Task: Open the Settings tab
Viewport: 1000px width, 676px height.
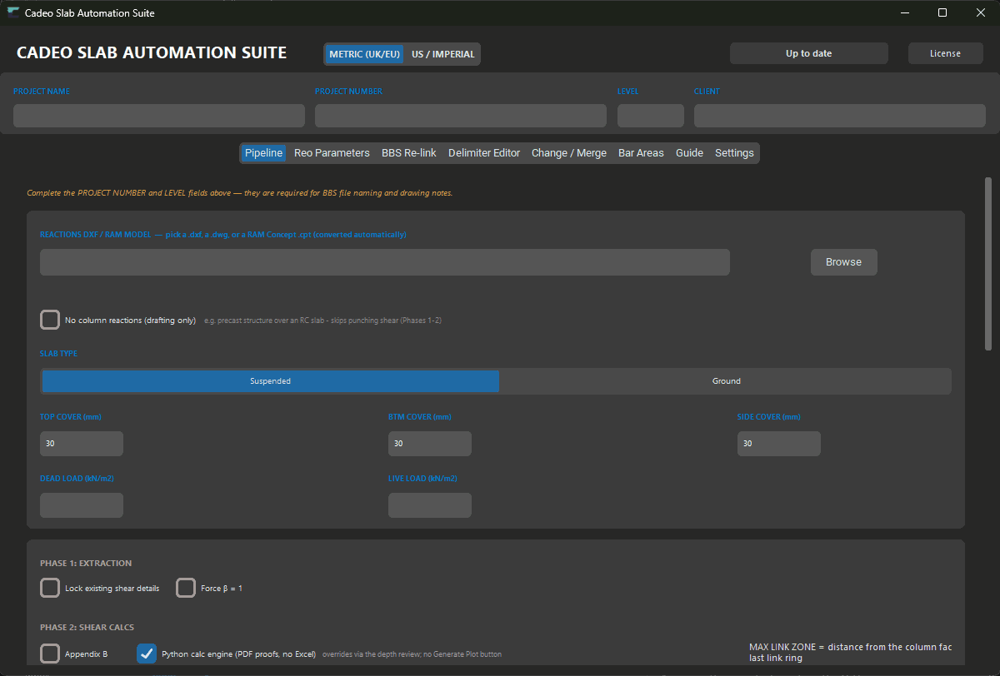Action: [734, 153]
